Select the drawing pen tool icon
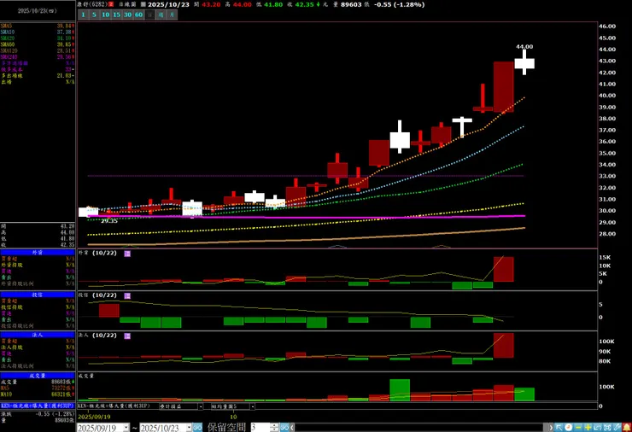Viewport: 632px width, 432px height. coord(617,427)
